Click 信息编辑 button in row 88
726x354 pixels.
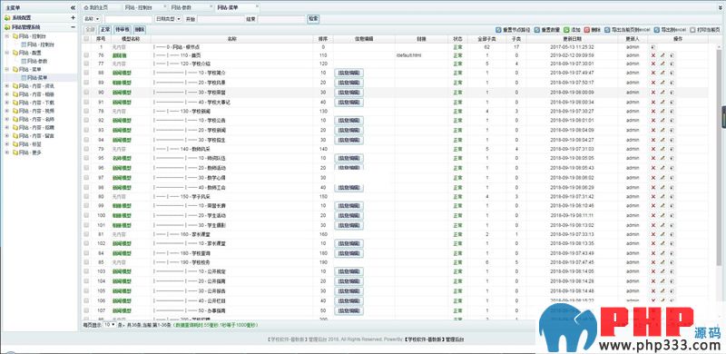click(348, 73)
